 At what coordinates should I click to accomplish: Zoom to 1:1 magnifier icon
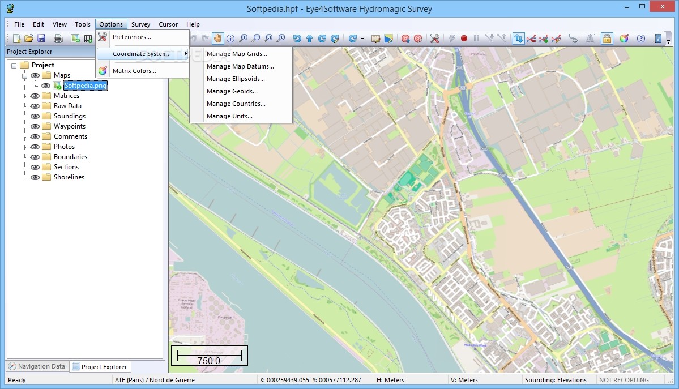[281, 39]
